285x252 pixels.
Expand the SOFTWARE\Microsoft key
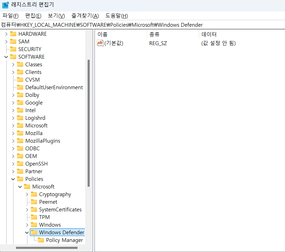13,126
